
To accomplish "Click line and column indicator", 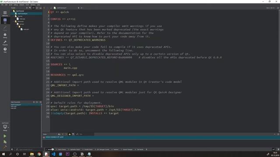I will pos(270,8).
